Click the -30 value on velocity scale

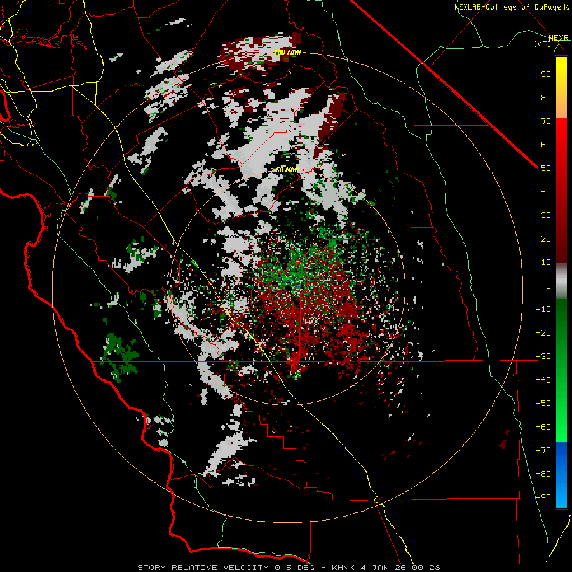point(543,357)
